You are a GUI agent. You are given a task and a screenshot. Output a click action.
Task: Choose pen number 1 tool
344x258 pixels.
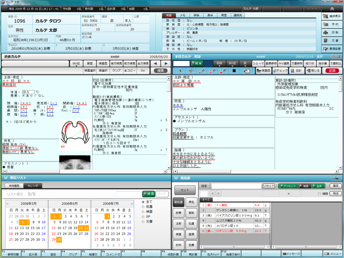[201, 71]
